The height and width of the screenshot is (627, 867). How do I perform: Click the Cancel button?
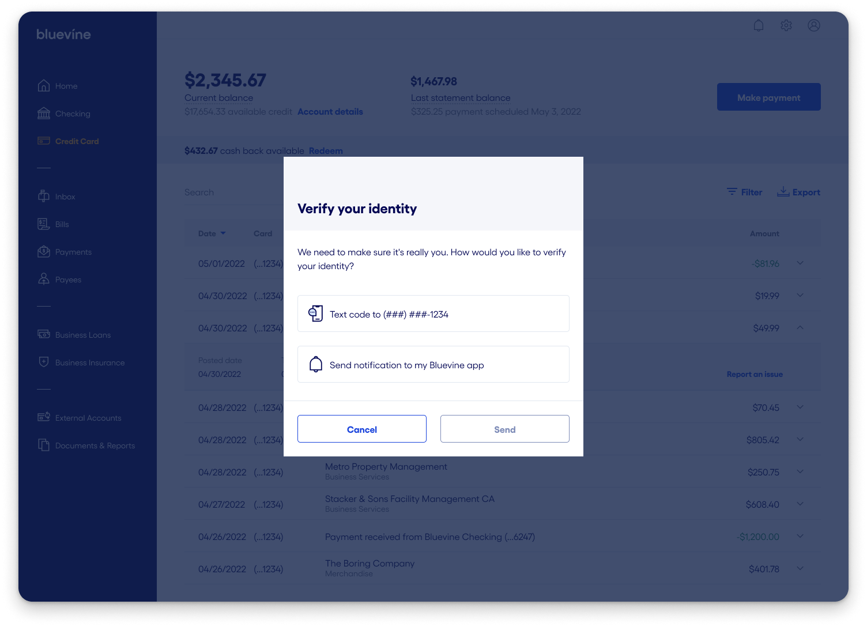[x=362, y=429]
